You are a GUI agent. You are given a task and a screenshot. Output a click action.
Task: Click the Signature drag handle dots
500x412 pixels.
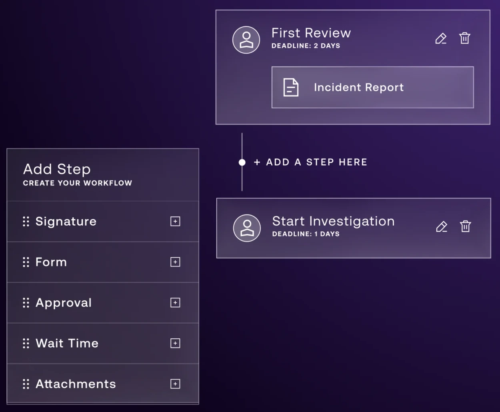(x=26, y=222)
